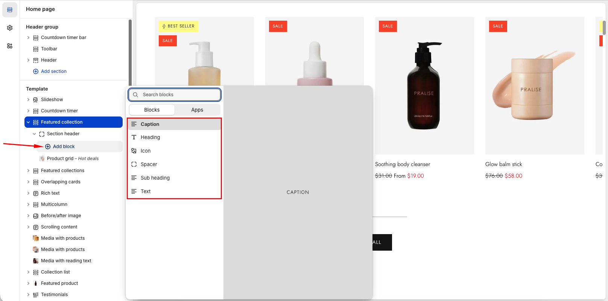Select the Icon block type
608x301 pixels.
tap(146, 151)
